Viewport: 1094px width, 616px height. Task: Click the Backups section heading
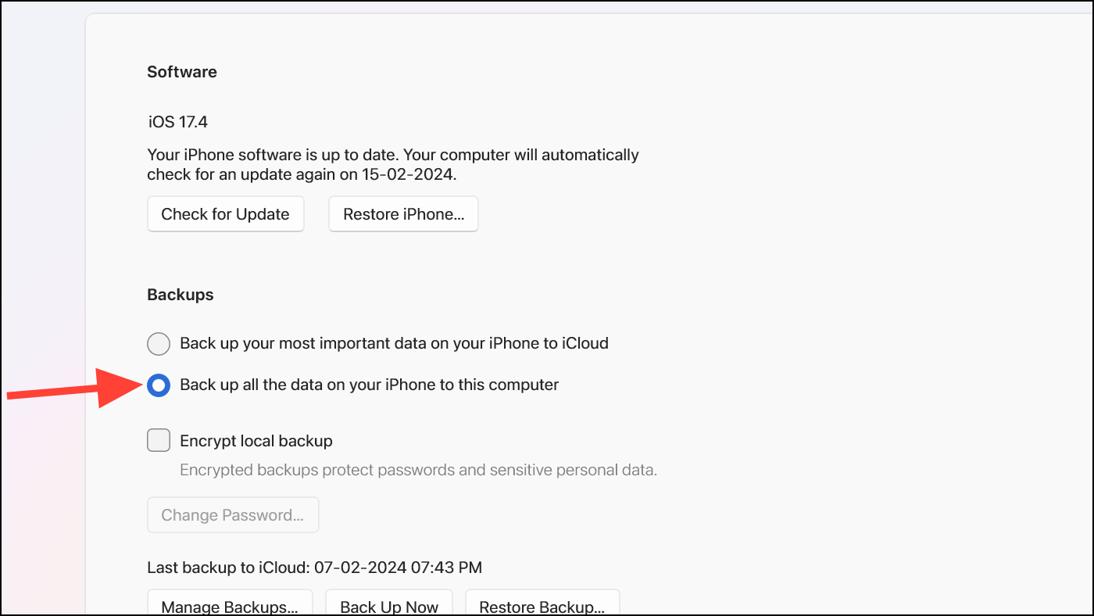(x=180, y=295)
